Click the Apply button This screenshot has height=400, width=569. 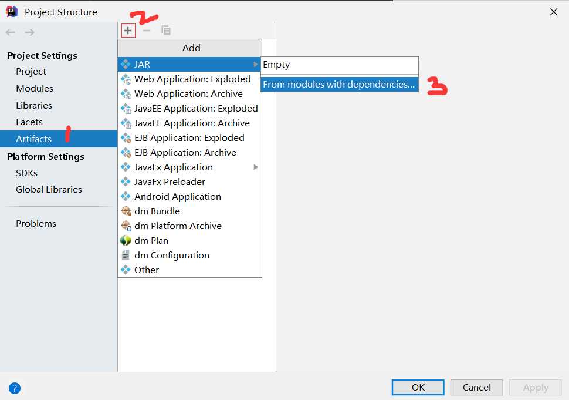click(x=536, y=387)
